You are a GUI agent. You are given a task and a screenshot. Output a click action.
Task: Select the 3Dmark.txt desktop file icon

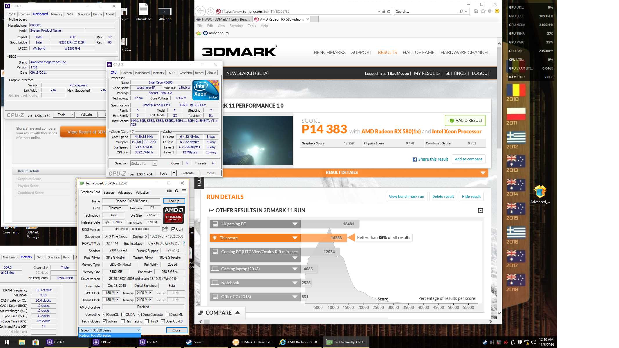pyautogui.click(x=143, y=12)
